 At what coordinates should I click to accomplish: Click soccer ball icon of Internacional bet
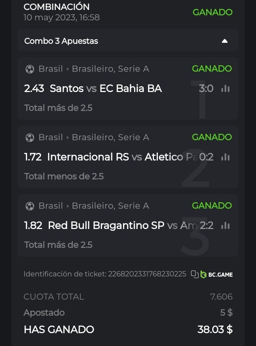tap(30, 137)
